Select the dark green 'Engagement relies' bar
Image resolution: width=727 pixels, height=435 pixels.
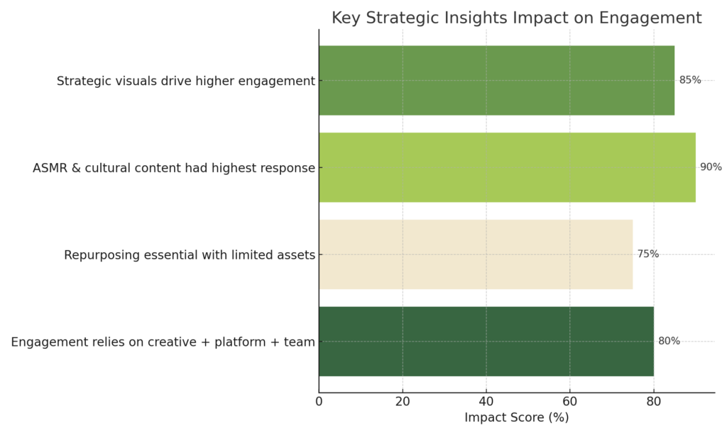(x=486, y=341)
